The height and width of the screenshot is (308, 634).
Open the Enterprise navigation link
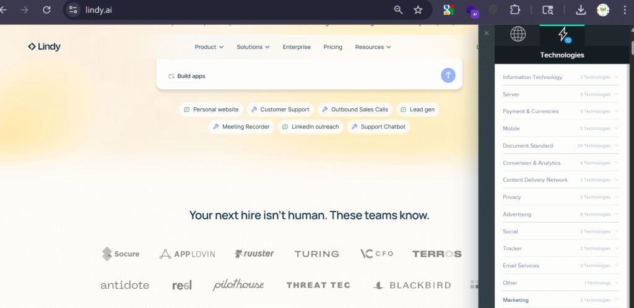pos(297,47)
